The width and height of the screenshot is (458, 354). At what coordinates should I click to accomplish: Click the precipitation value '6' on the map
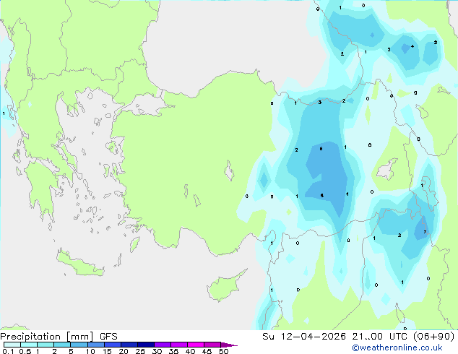click(322, 195)
